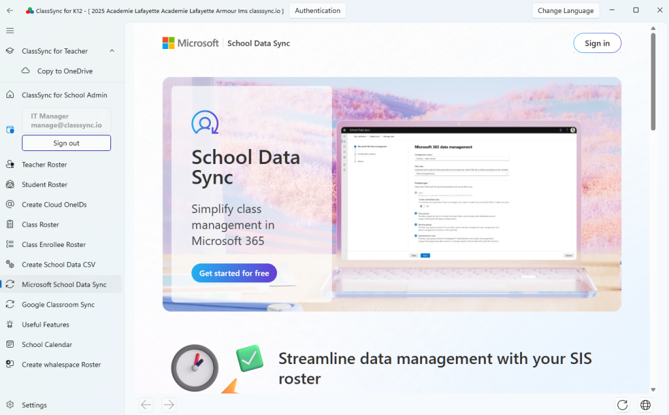Click the Create School Data CSV icon
This screenshot has height=415, width=669.
point(10,264)
